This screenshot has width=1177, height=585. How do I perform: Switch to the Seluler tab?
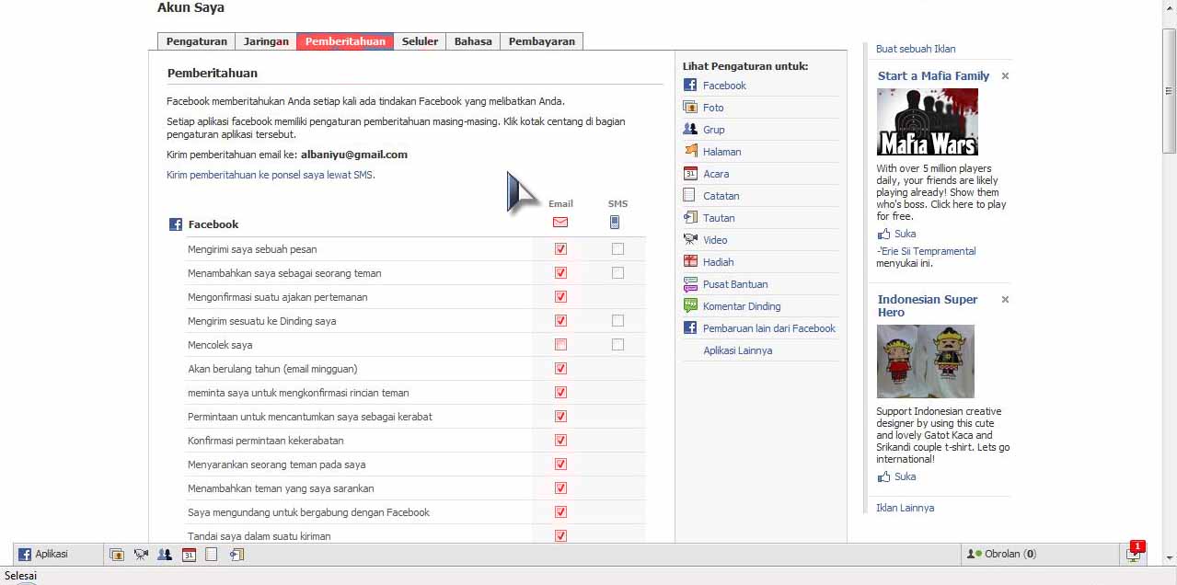420,41
